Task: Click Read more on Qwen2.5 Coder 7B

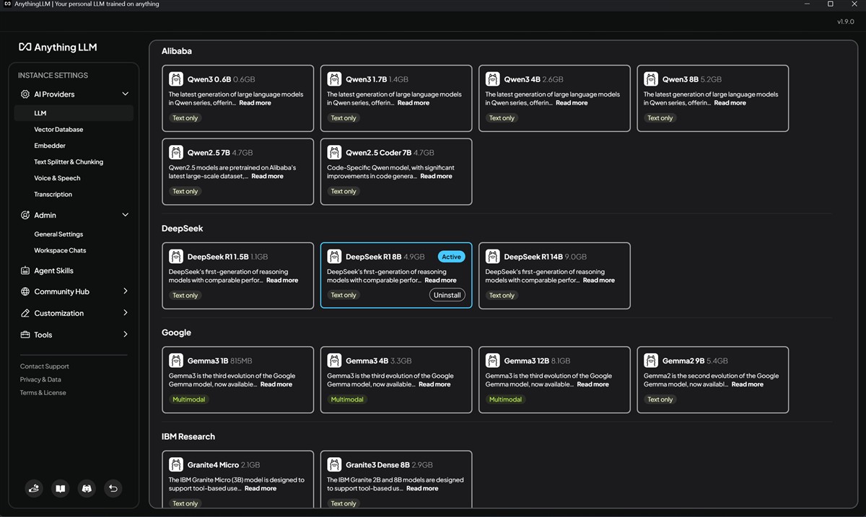Action: point(436,176)
